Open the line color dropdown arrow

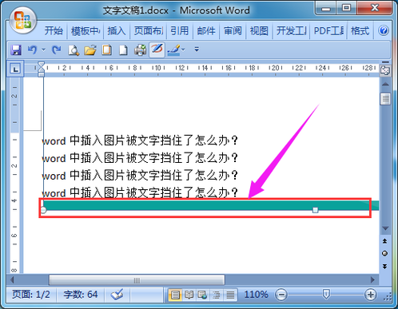click(x=183, y=50)
